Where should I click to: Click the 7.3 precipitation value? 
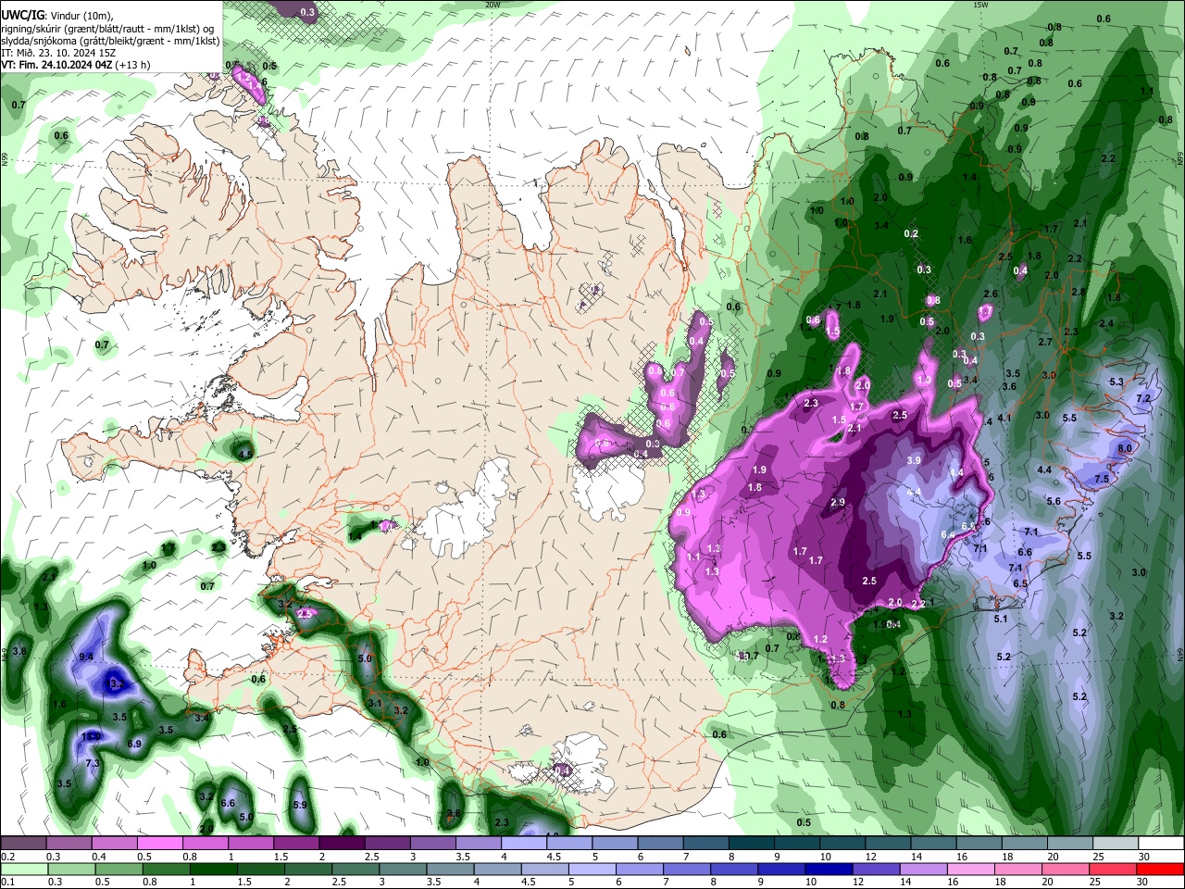coord(93,763)
